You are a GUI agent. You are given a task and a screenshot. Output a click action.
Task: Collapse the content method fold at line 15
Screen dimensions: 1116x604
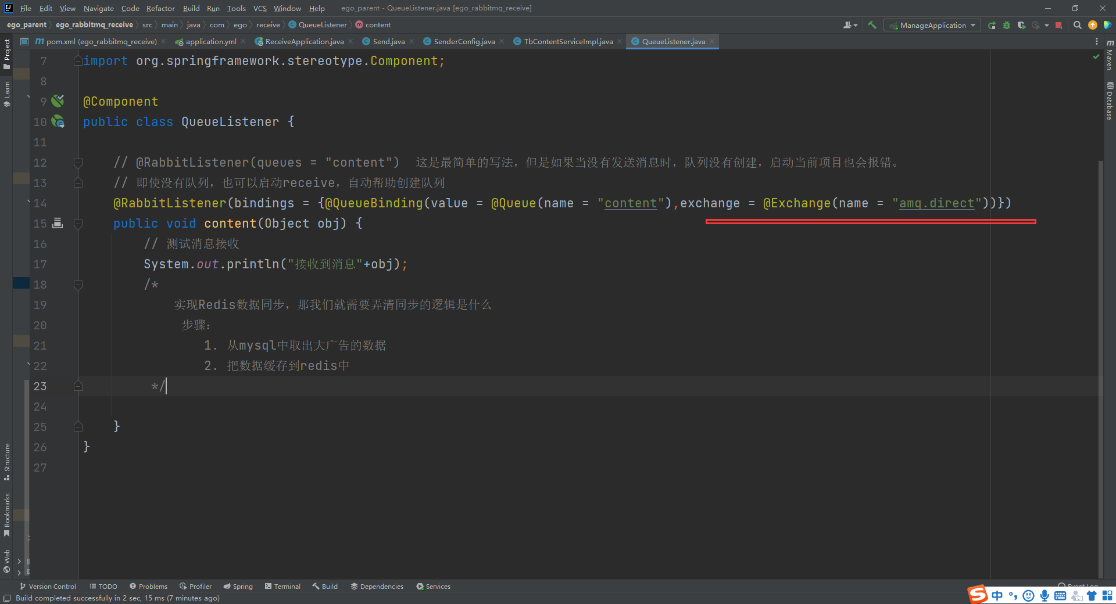78,224
